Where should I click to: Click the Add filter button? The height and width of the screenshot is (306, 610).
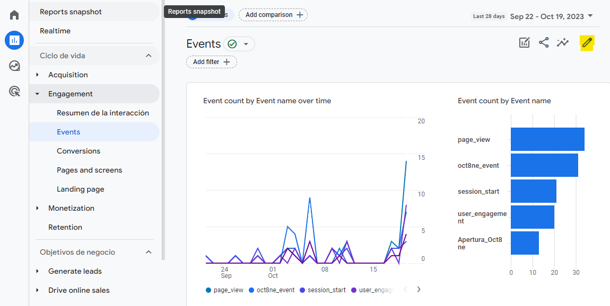211,62
